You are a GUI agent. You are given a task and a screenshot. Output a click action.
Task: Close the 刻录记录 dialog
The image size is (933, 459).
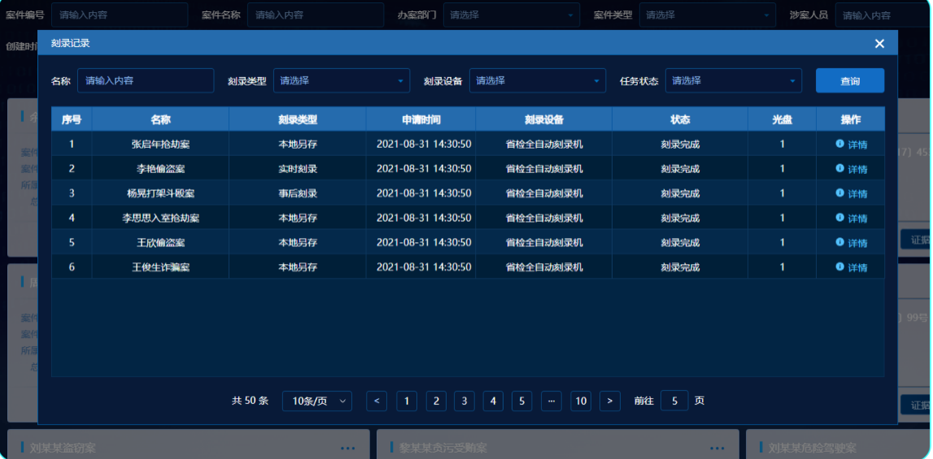[x=879, y=44]
